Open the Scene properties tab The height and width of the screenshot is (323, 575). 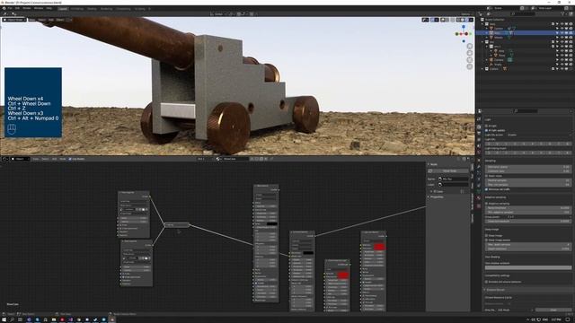[479, 146]
